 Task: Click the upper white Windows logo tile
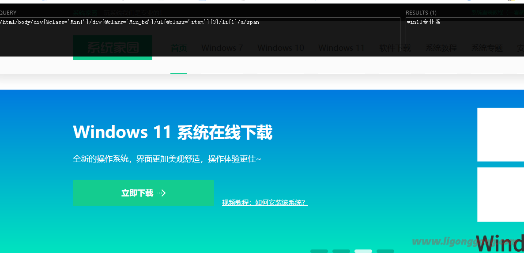[x=500, y=135]
